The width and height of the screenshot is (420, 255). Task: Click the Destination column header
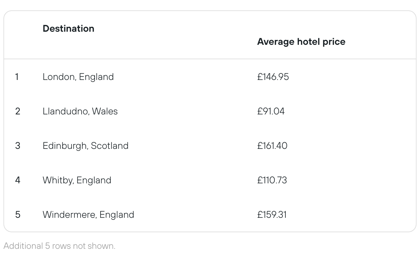click(69, 29)
